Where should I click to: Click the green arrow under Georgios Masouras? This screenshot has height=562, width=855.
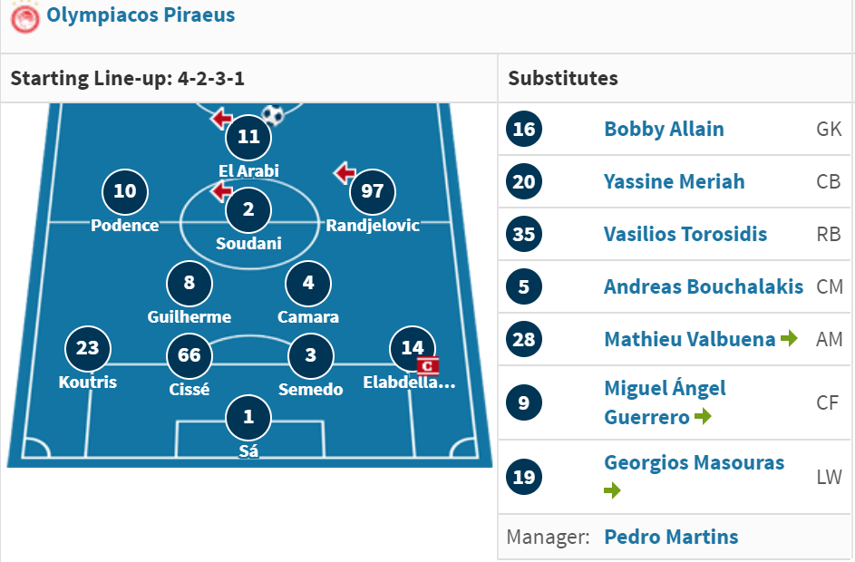[x=612, y=490]
